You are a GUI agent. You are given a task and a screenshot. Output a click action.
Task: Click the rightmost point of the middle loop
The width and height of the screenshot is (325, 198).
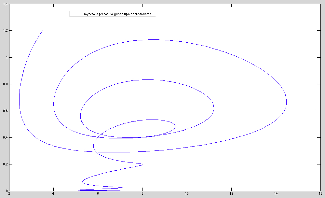(214, 108)
